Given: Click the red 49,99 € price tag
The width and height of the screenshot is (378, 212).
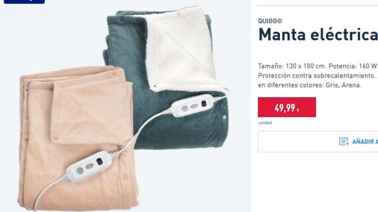Looking at the screenshot, I should coord(287,107).
